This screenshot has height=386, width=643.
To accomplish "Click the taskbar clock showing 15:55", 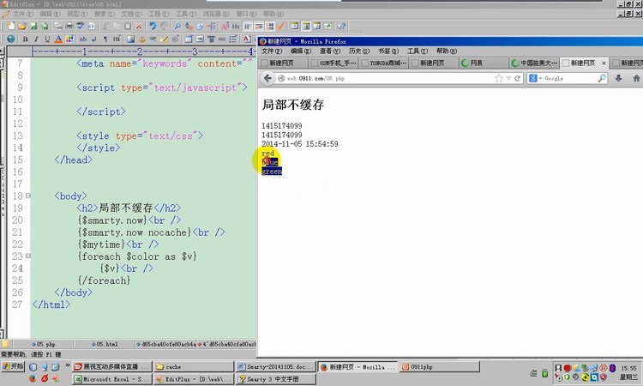I will tap(628, 368).
